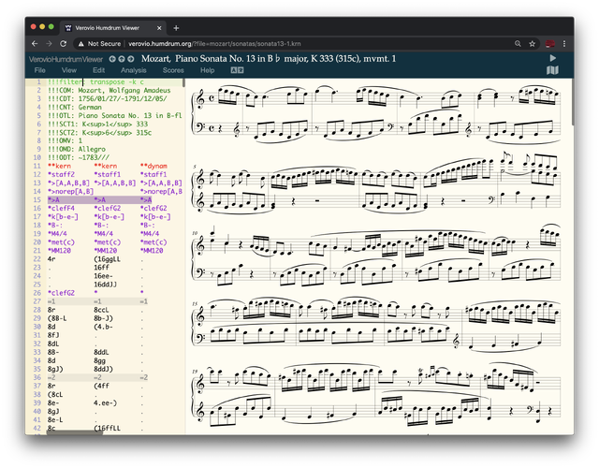Open the Help menu
The image size is (599, 468).
coord(207,70)
